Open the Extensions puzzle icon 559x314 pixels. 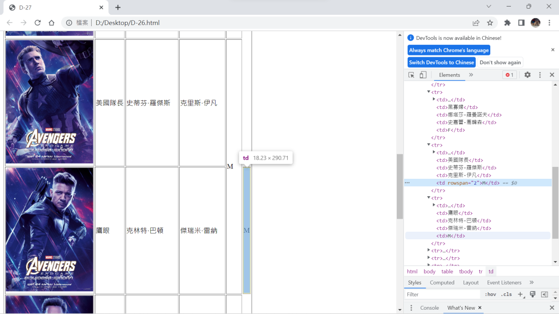coord(507,23)
